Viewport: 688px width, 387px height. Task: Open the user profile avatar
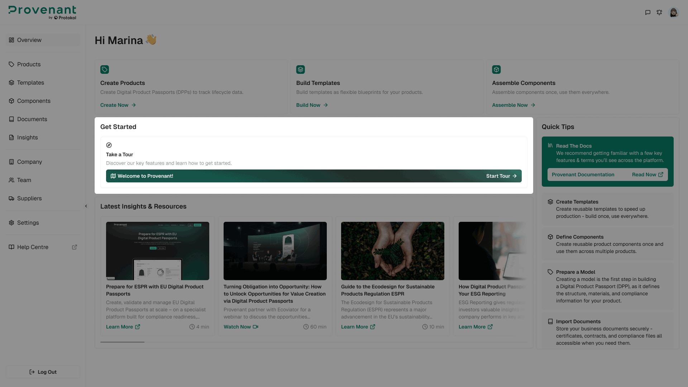click(x=674, y=13)
